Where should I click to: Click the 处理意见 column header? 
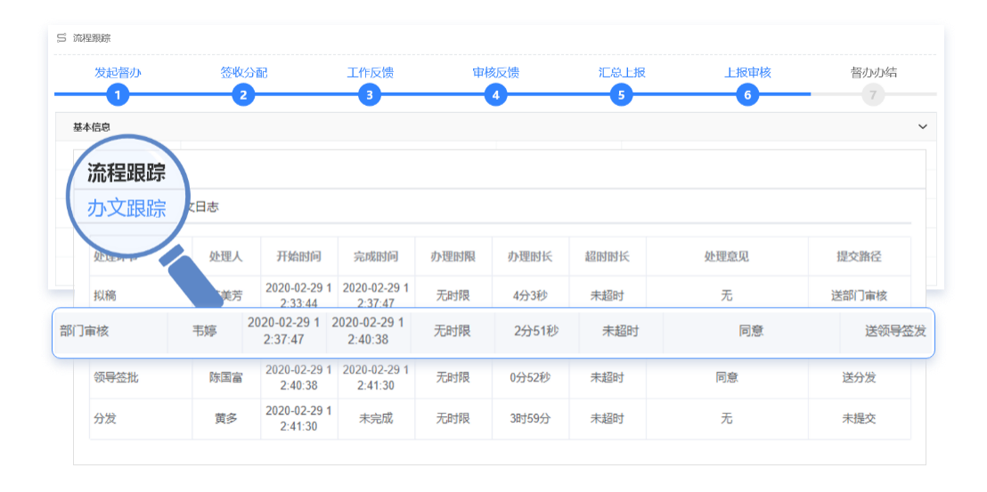(726, 256)
